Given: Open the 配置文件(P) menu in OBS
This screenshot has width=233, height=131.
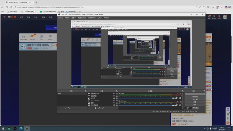Looking at the screenshot, I should click(82, 18).
